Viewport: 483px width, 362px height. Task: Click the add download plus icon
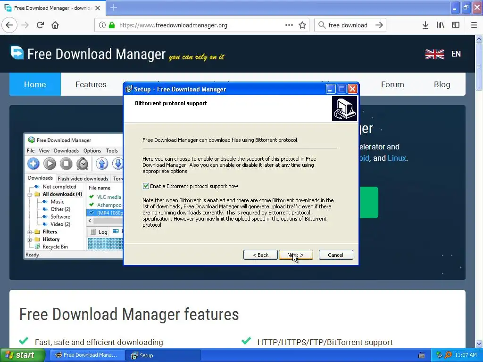click(33, 164)
